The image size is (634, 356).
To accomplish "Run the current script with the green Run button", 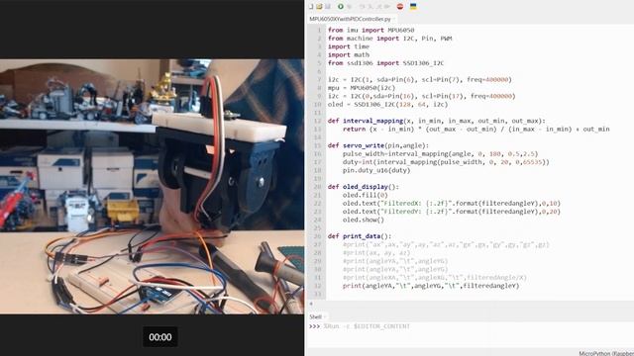I will [341, 7].
